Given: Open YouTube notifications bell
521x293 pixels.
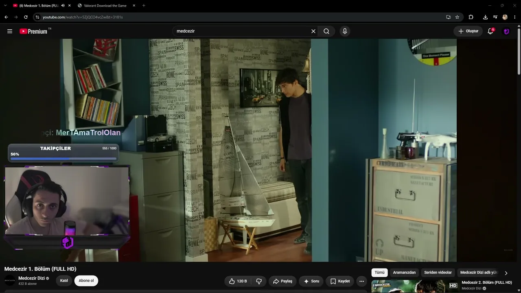Looking at the screenshot, I should pyautogui.click(x=490, y=31).
